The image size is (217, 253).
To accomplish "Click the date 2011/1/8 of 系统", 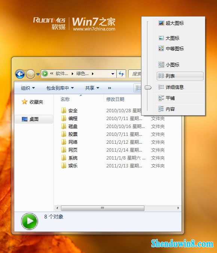I will pyautogui.click(x=126, y=158).
